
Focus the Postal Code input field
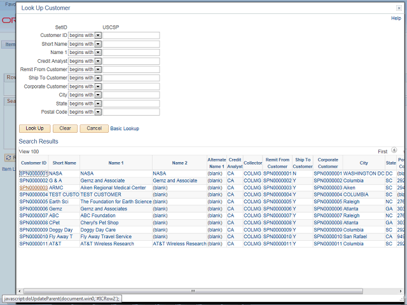click(131, 112)
